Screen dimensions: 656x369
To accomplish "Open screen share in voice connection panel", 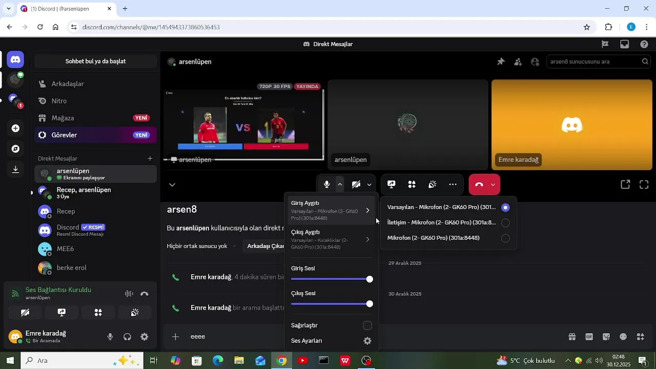I will tap(61, 312).
